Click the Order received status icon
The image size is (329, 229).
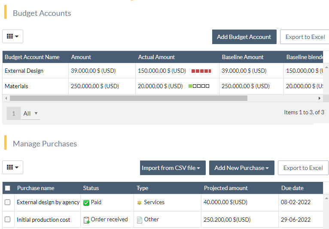(86, 220)
